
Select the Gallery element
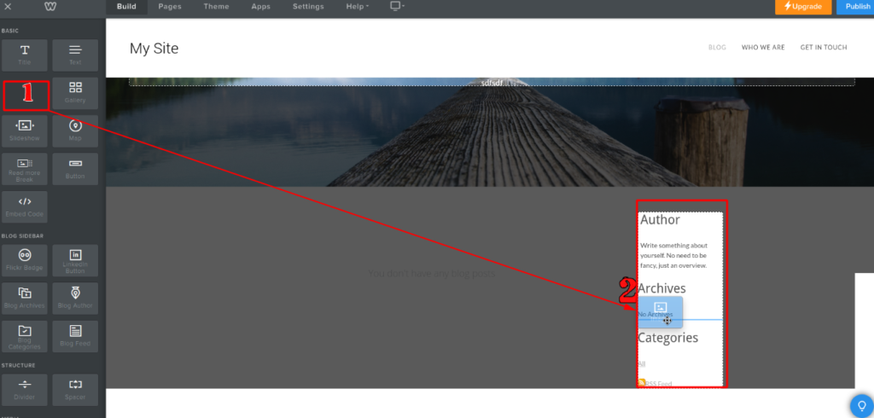coord(75,93)
